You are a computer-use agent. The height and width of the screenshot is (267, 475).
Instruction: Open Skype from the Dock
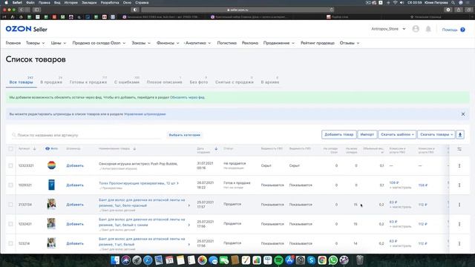click(x=311, y=260)
